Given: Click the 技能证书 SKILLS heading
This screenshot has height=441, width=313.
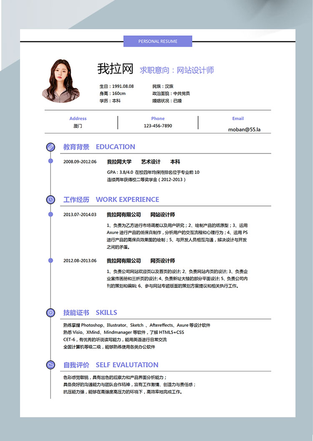Looking at the screenshot, I should pyautogui.click(x=90, y=313).
